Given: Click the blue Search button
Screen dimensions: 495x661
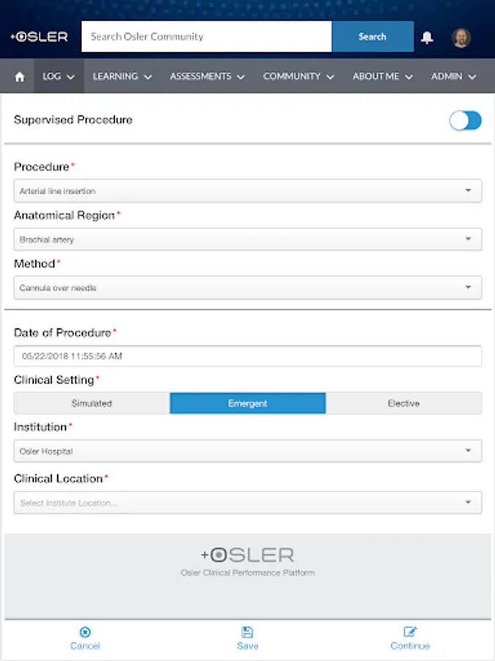Looking at the screenshot, I should [x=372, y=37].
